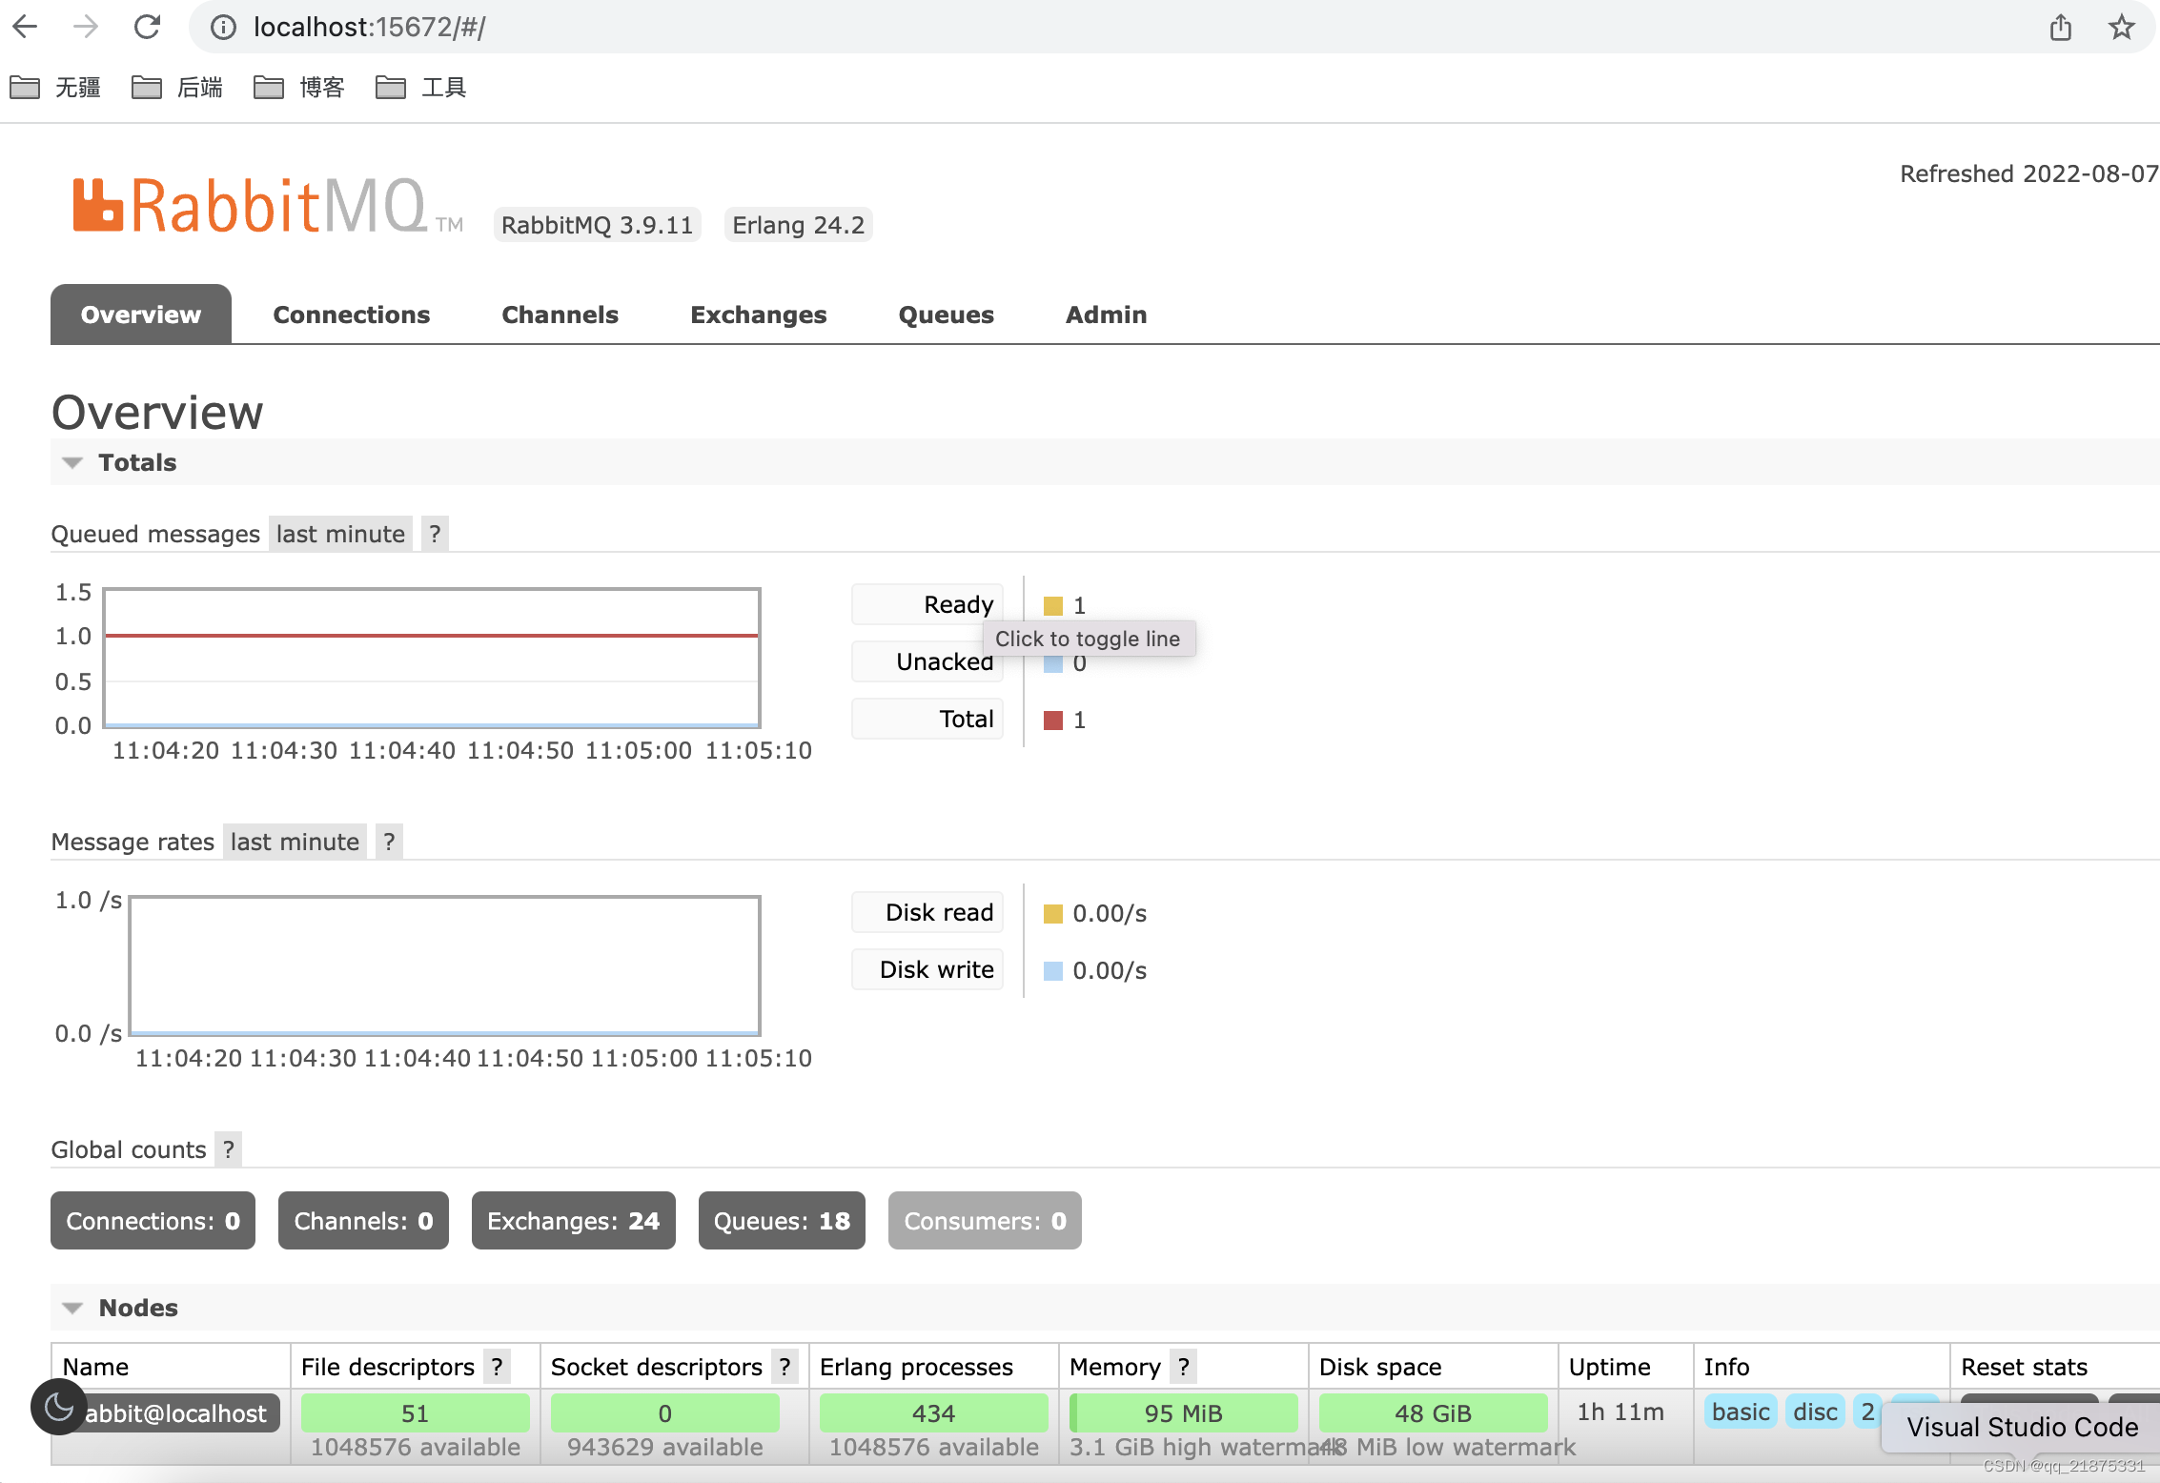Open help for Queued messages
Viewport: 2160px width, 1483px height.
(435, 534)
